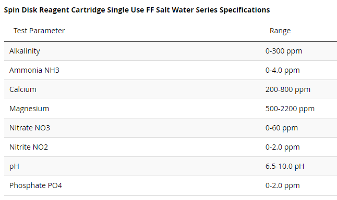Click the word Specifications in the title
Viewport: 337px width, 200px height.
(x=245, y=10)
